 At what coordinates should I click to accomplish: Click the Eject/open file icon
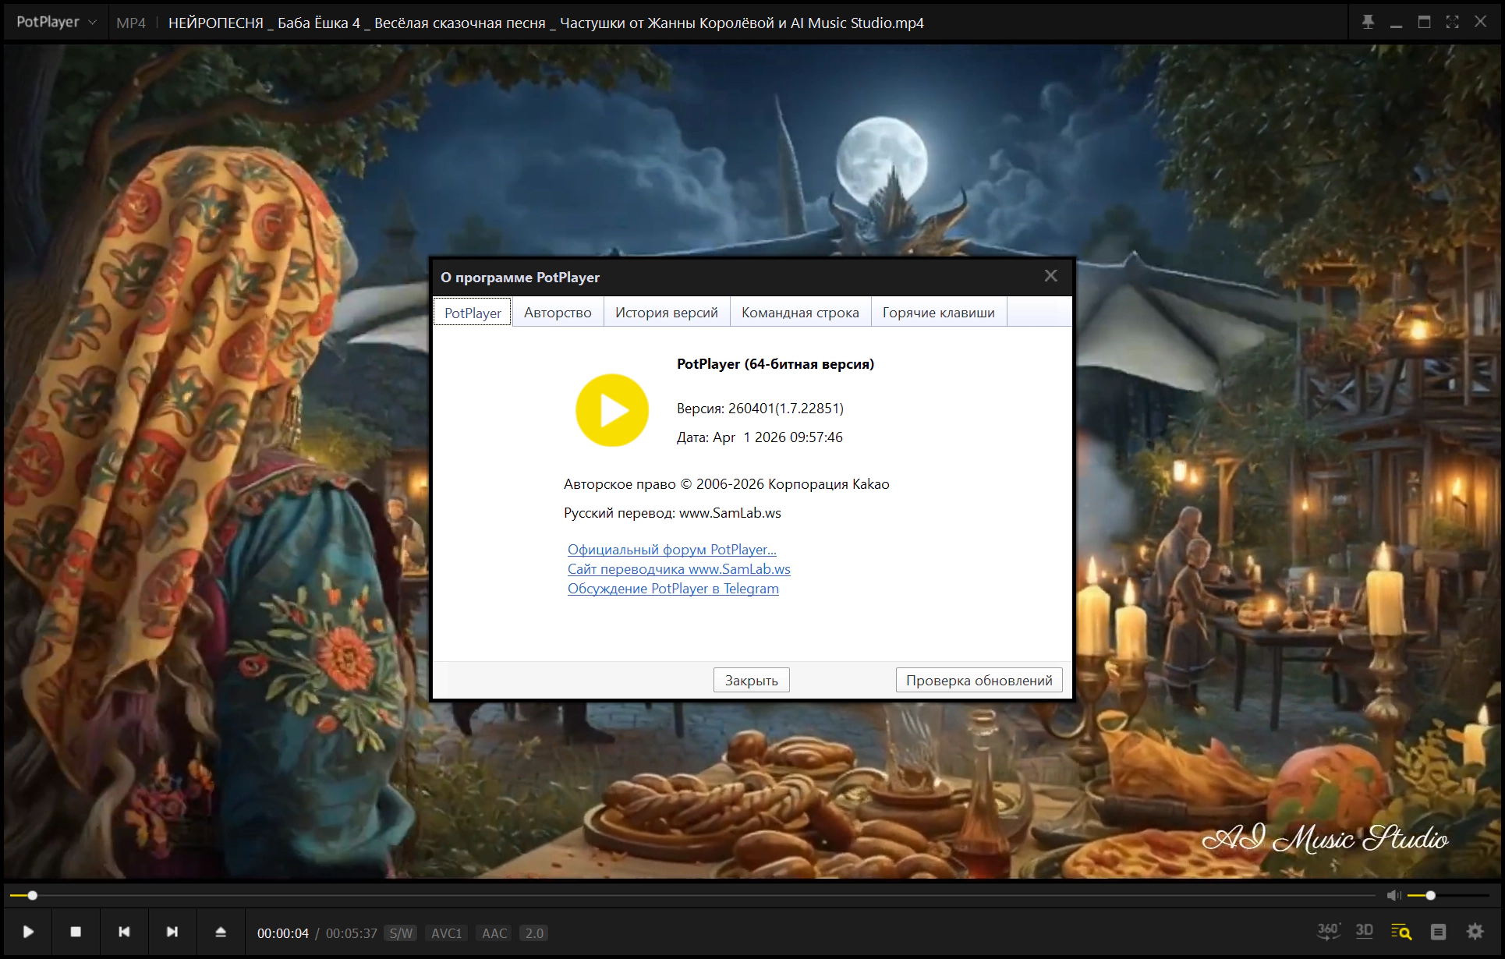(221, 932)
